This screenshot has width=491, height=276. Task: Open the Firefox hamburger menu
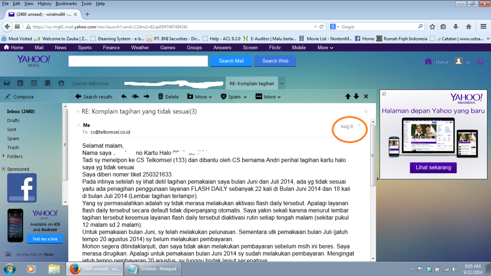click(x=483, y=27)
